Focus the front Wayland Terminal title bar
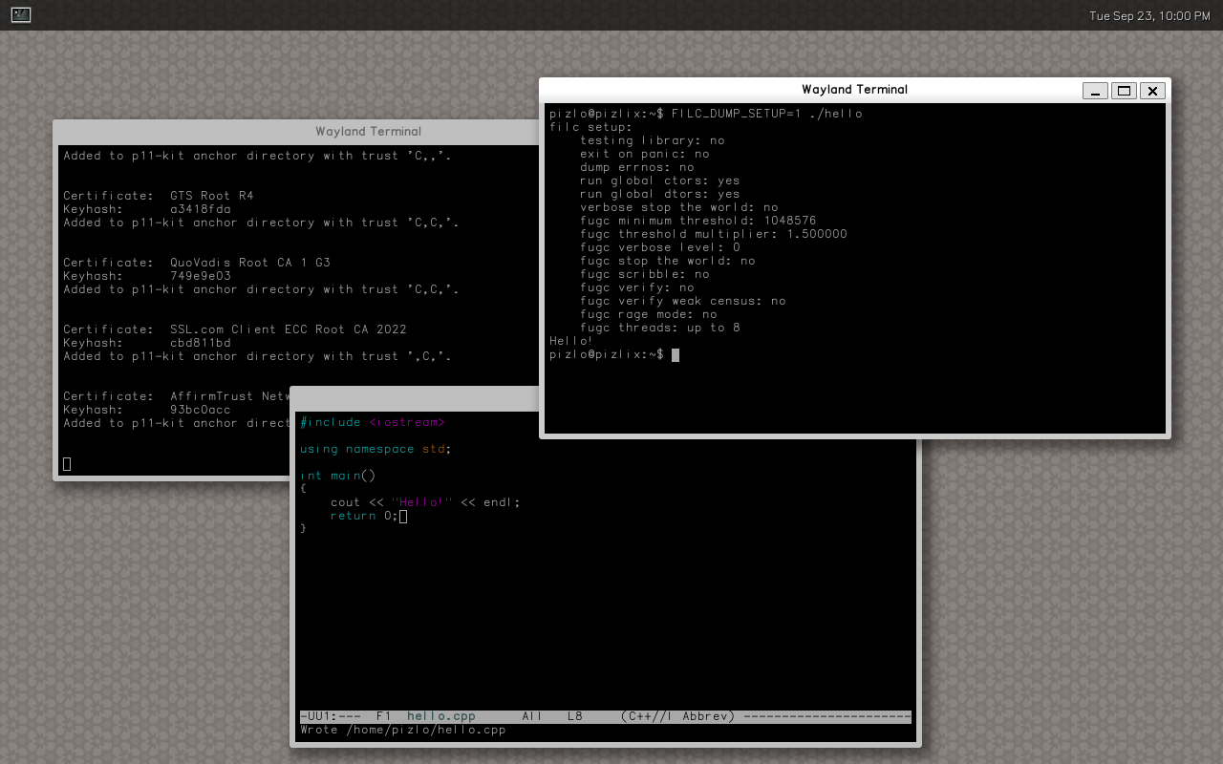 pos(853,90)
